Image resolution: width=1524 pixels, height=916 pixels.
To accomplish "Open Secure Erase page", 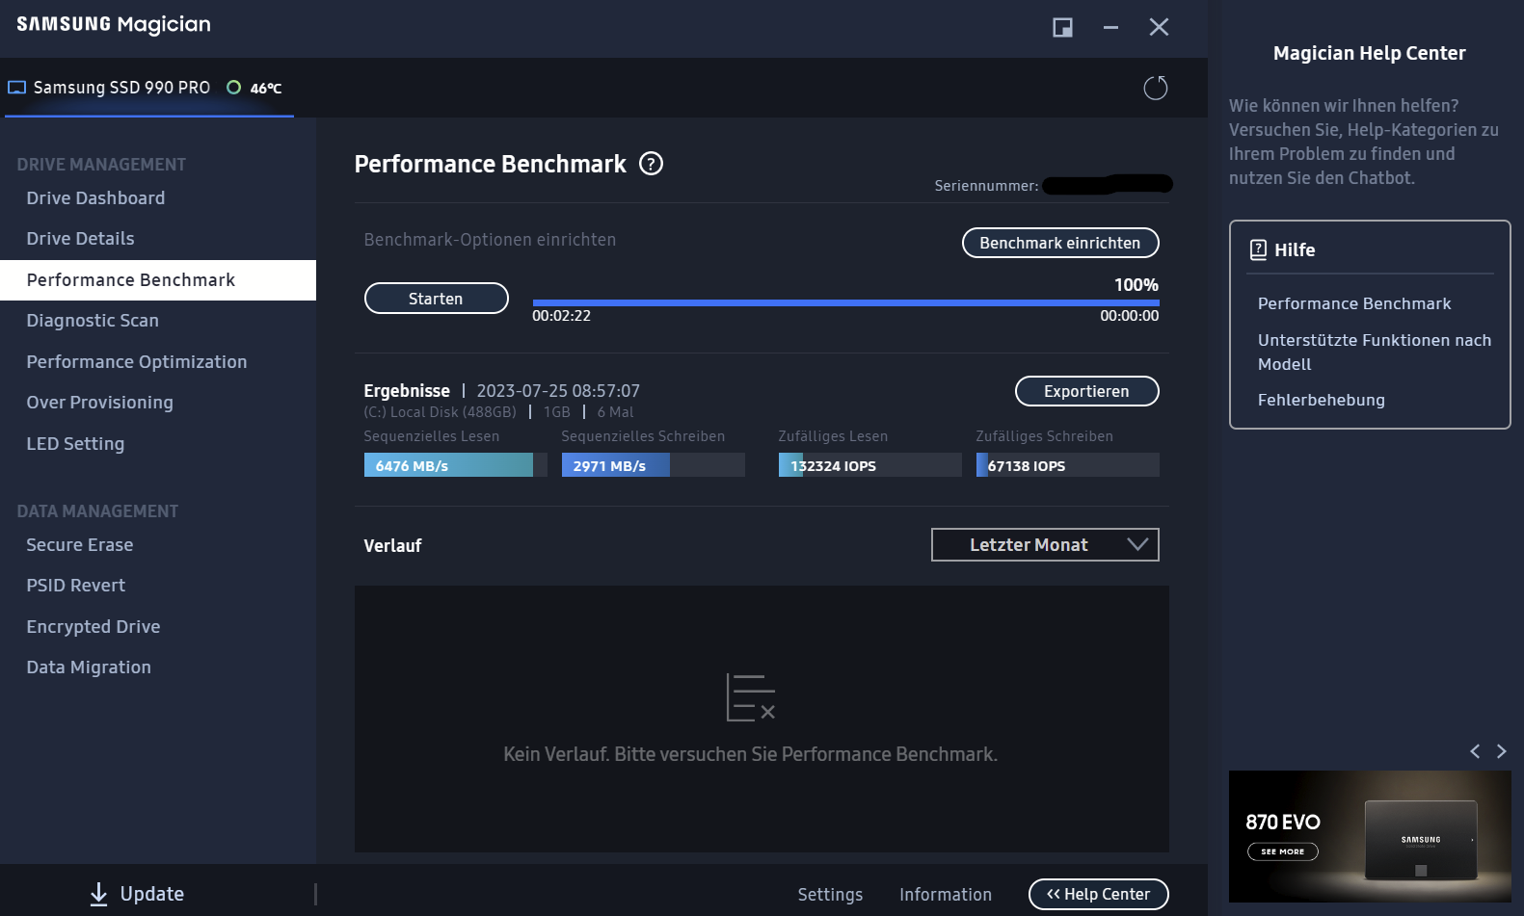I will coord(80,545).
